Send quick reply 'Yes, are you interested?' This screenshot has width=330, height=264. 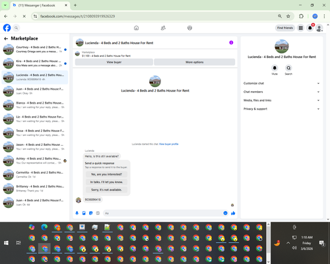pos(106,174)
